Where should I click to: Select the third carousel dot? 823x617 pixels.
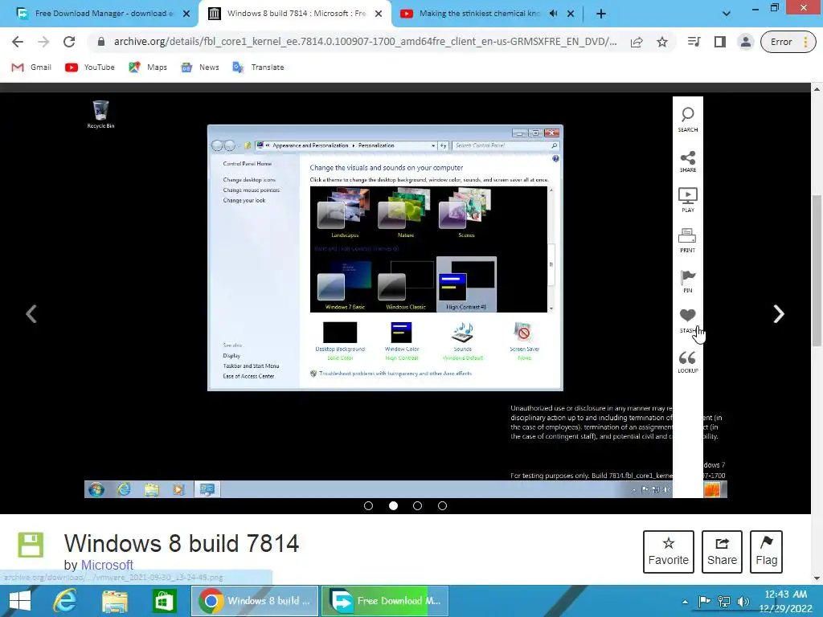417,506
